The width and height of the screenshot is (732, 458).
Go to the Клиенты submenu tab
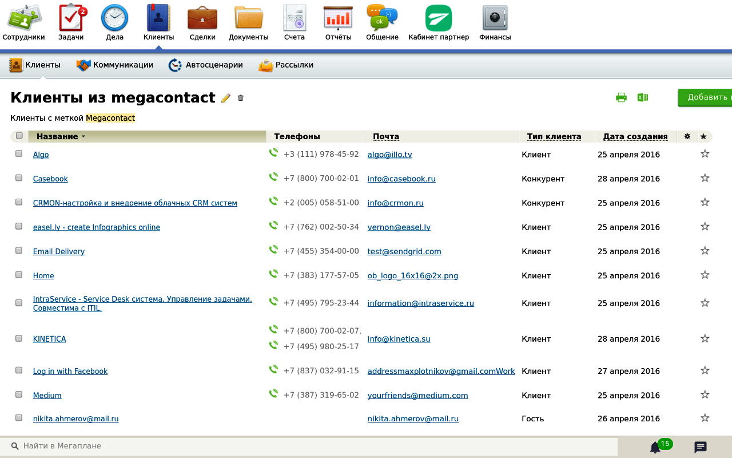click(35, 65)
